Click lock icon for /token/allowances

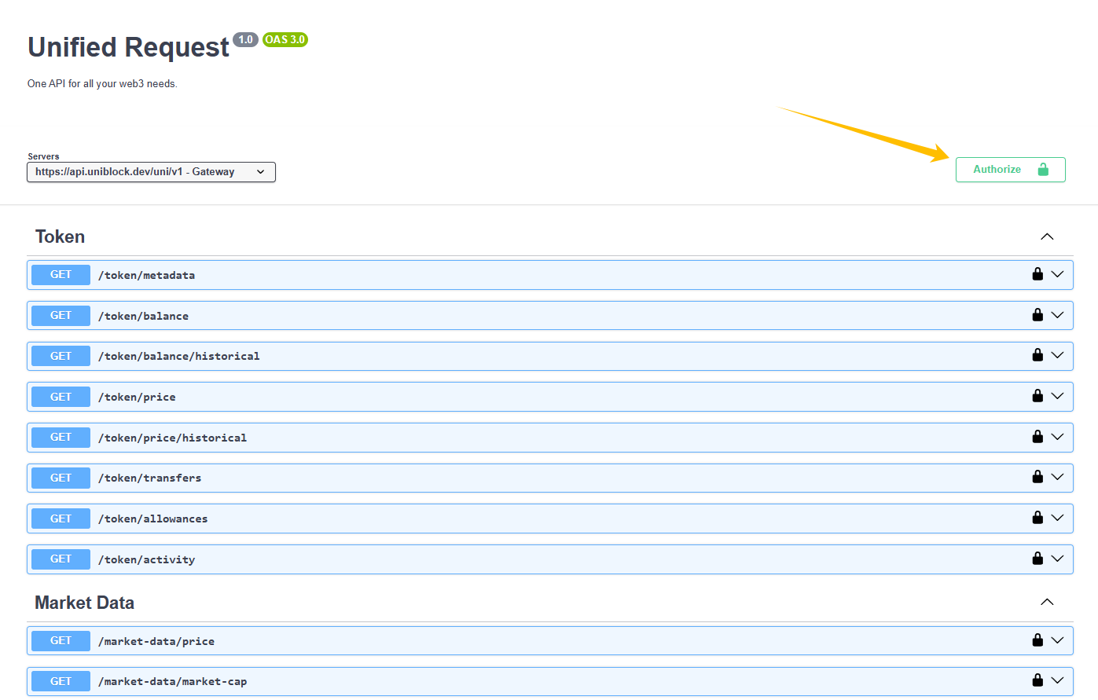(1037, 518)
